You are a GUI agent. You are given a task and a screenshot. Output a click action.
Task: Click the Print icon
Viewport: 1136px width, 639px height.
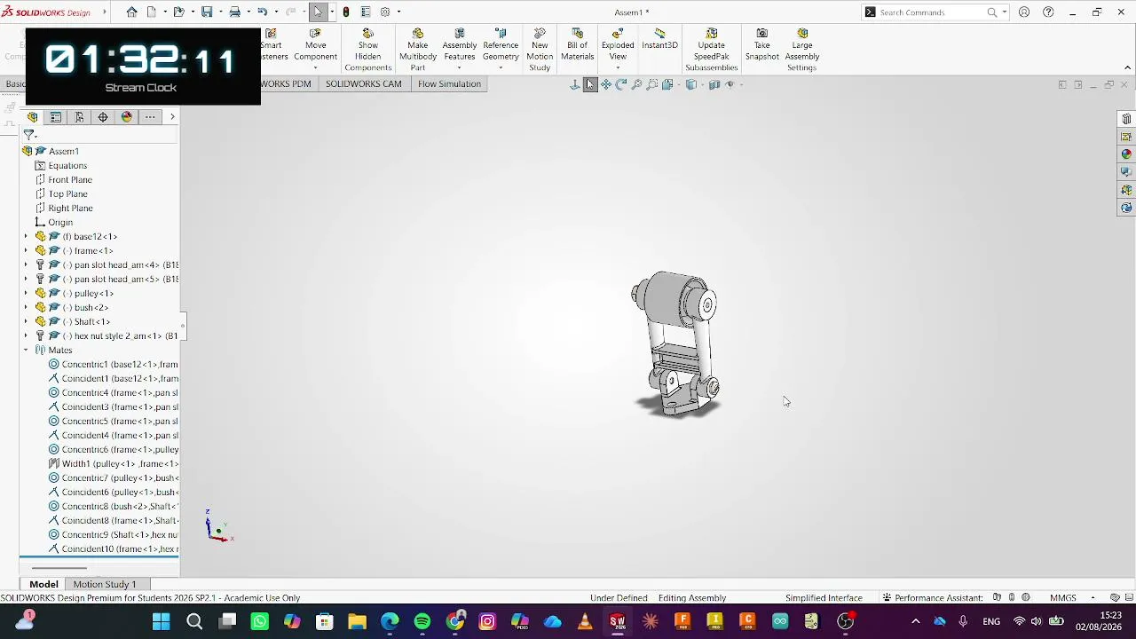[234, 12]
